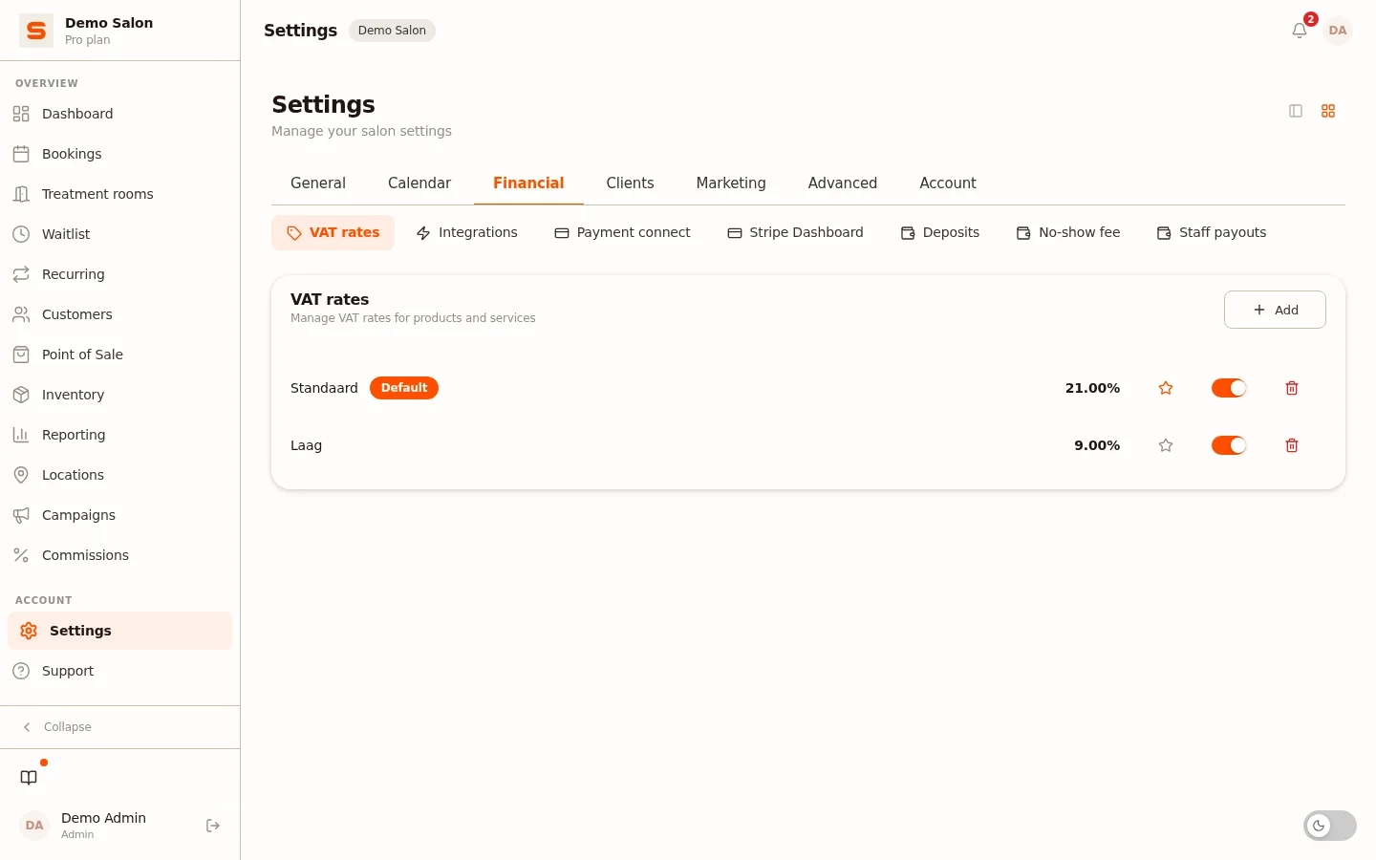Viewport: 1376px width, 860px height.
Task: Add a new VAT rate
Action: point(1275,310)
